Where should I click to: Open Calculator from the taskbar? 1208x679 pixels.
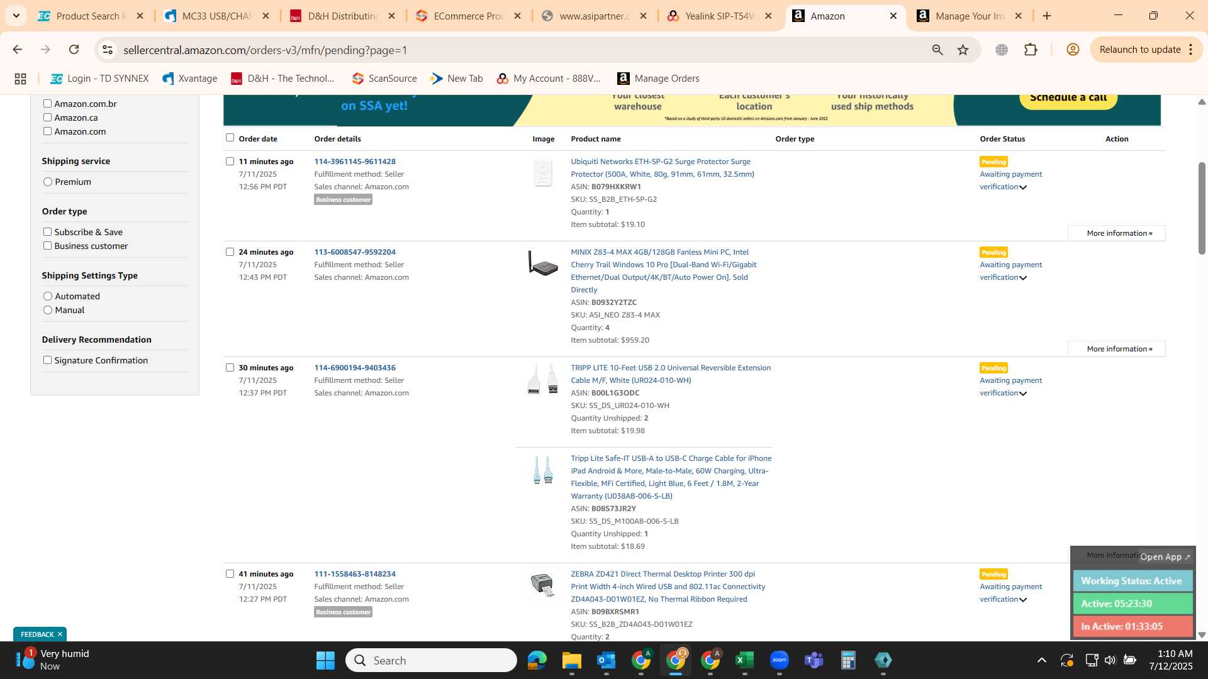click(x=848, y=660)
